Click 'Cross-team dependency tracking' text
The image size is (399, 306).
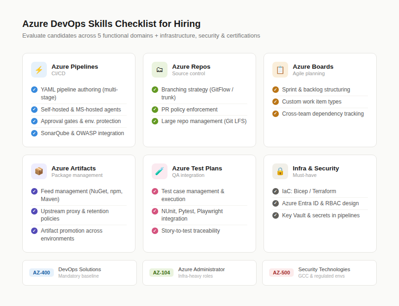pos(323,114)
